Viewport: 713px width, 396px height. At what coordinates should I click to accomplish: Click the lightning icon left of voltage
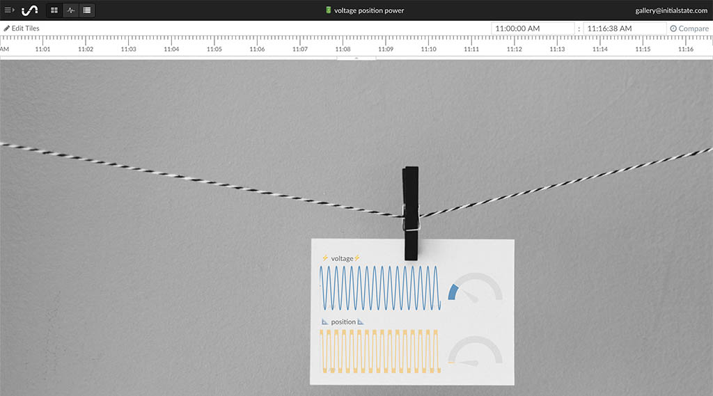point(325,258)
